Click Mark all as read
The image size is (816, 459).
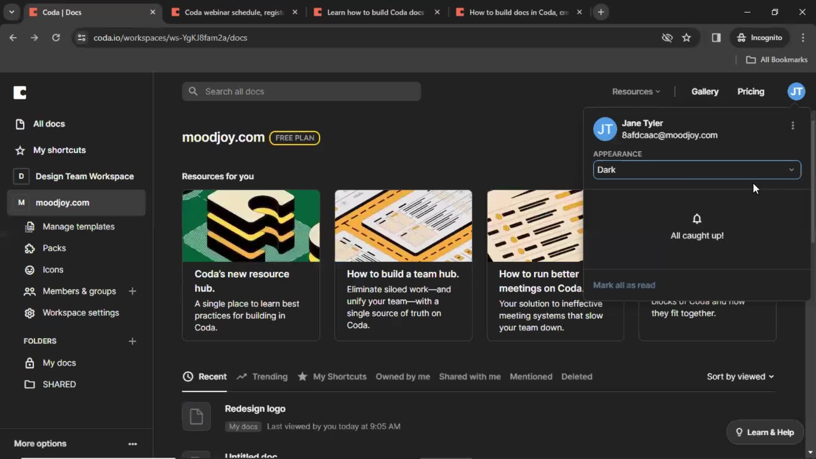pyautogui.click(x=624, y=285)
